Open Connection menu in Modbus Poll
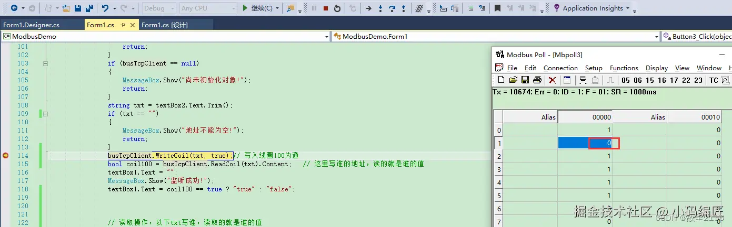 (x=560, y=68)
